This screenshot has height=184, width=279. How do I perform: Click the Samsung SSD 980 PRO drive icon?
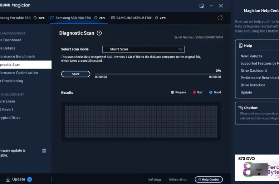pyautogui.click(x=52, y=18)
